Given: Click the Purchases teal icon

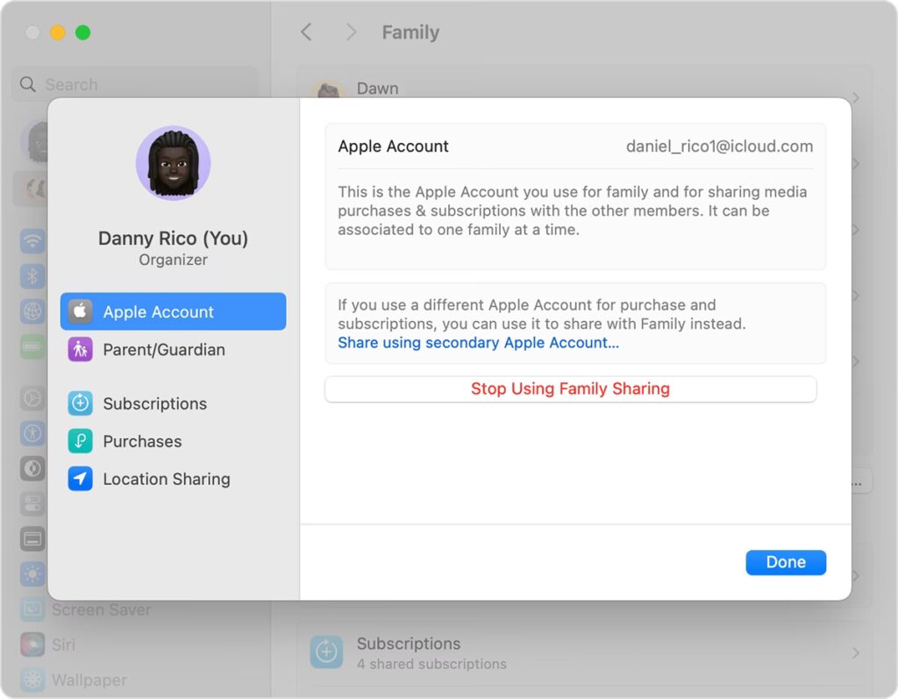Looking at the screenshot, I should (81, 441).
